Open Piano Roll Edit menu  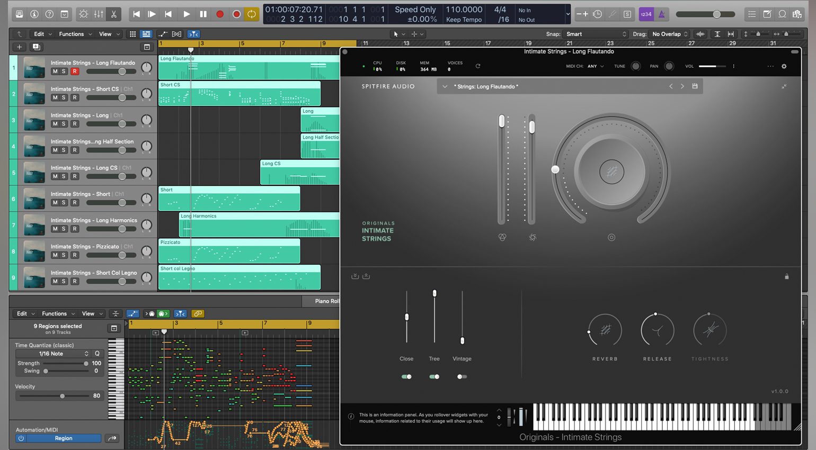tap(25, 313)
